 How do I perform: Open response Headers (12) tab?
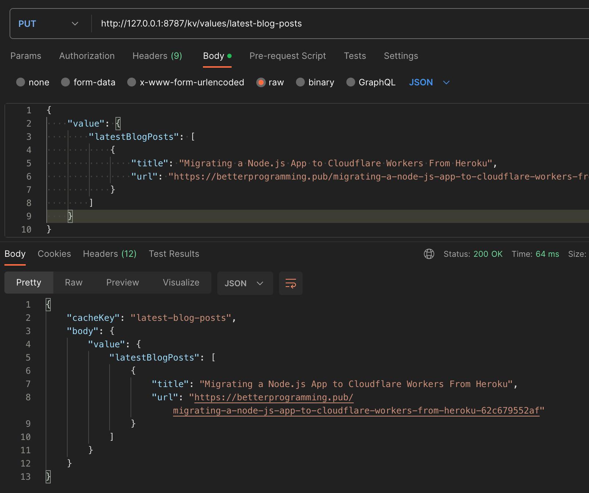[110, 254]
